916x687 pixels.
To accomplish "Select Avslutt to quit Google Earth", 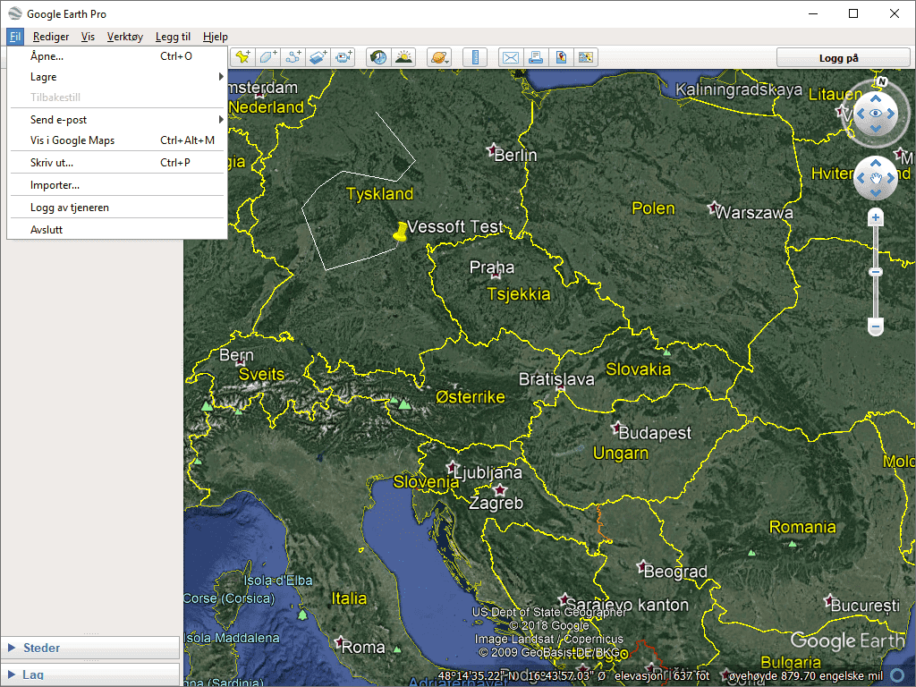I will (x=117, y=230).
